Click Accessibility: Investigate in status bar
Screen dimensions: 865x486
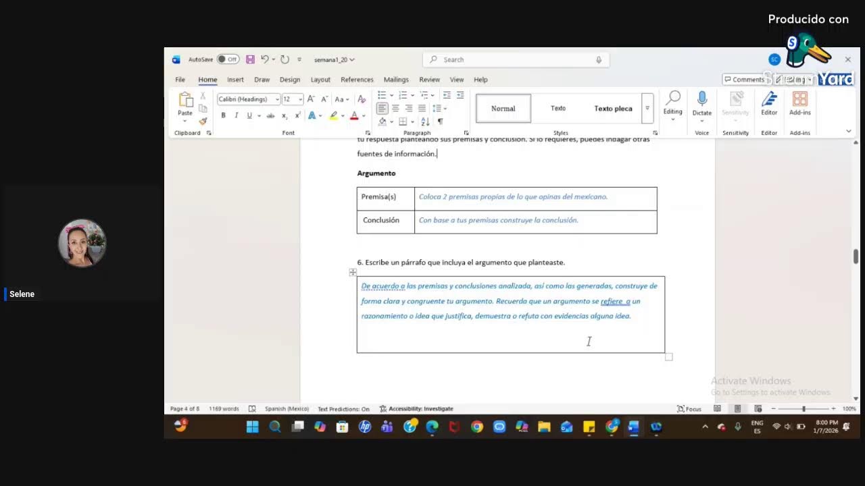pyautogui.click(x=416, y=408)
